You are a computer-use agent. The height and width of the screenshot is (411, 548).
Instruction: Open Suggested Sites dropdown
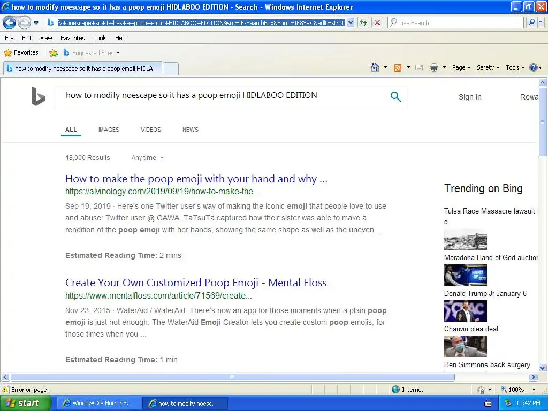92,53
